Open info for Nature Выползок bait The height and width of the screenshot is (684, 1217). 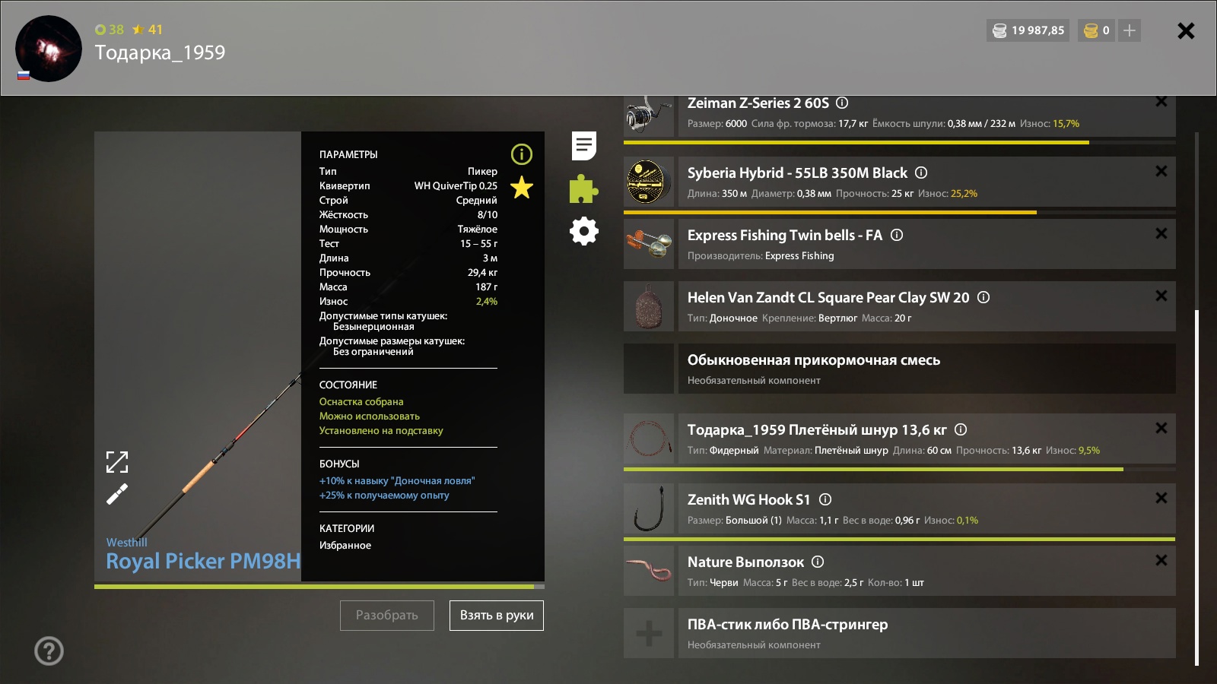(818, 562)
